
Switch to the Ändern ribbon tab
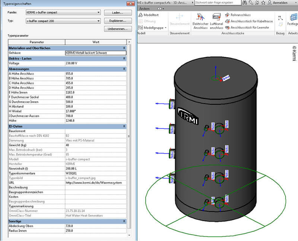coord(144,8)
